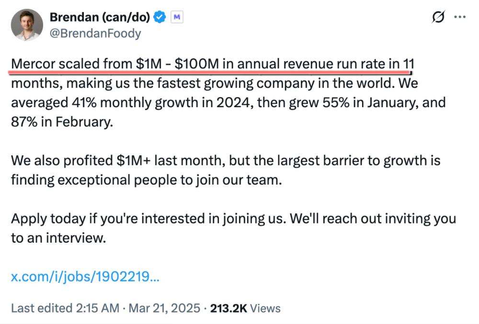Click the word Mercor in the post
This screenshot has height=324, width=479.
click(x=33, y=64)
